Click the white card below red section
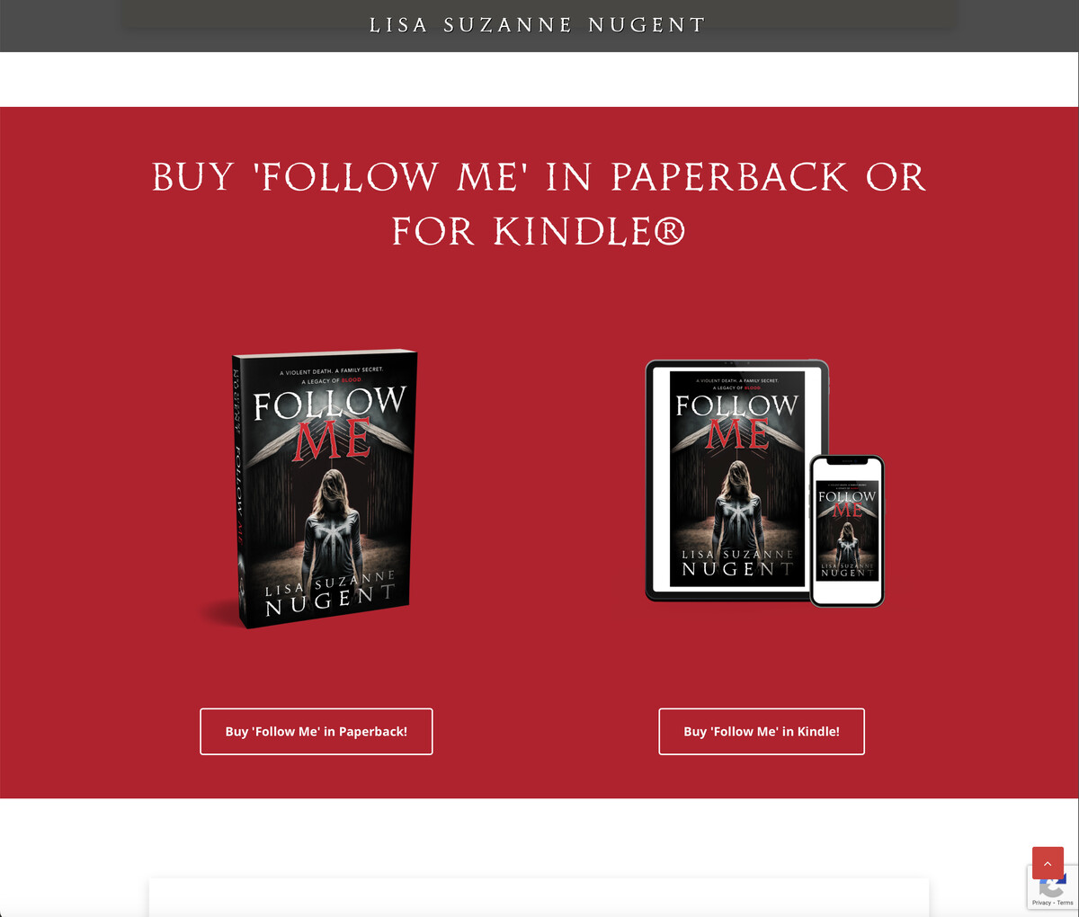 [x=539, y=897]
